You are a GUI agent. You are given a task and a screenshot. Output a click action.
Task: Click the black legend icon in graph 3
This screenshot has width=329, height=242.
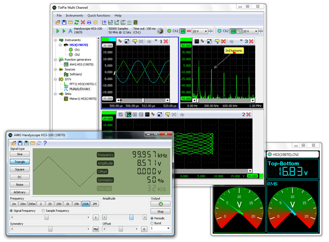click(197, 41)
